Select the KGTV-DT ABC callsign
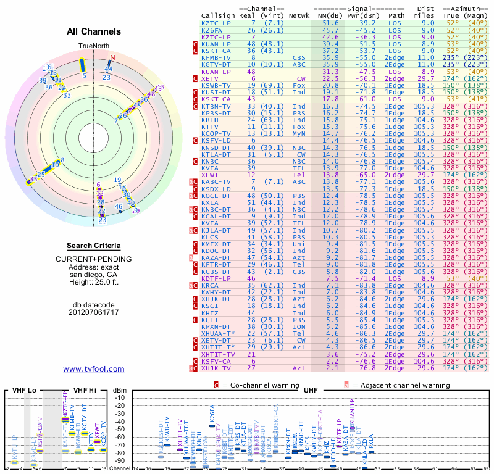 216,65
